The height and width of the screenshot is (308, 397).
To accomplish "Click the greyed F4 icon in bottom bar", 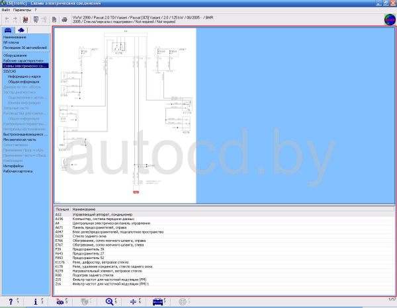I will [85, 301].
